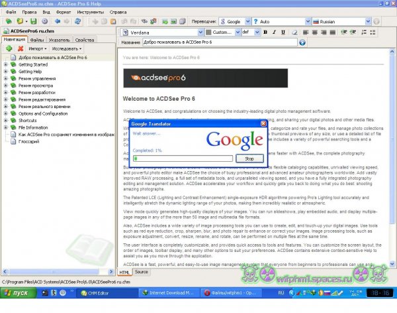Switch to the Свойства tab
Viewport: 397px width, 313px height.
point(85,40)
